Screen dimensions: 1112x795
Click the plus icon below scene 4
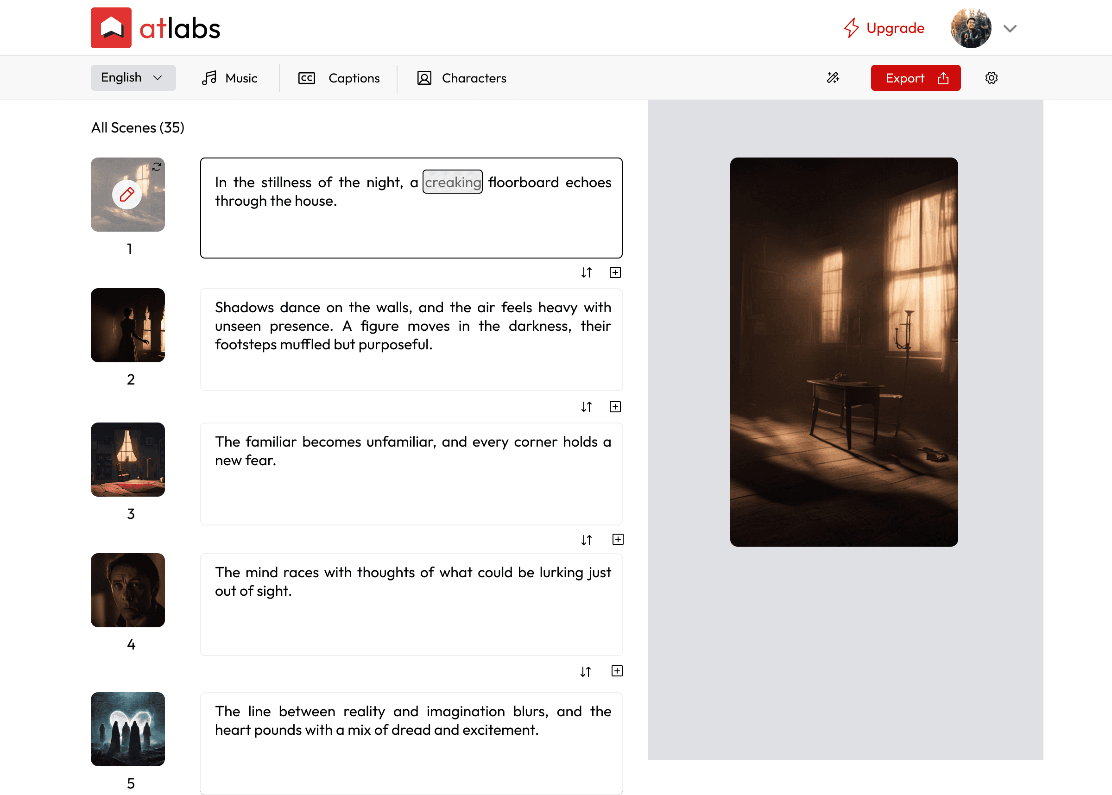pos(617,671)
